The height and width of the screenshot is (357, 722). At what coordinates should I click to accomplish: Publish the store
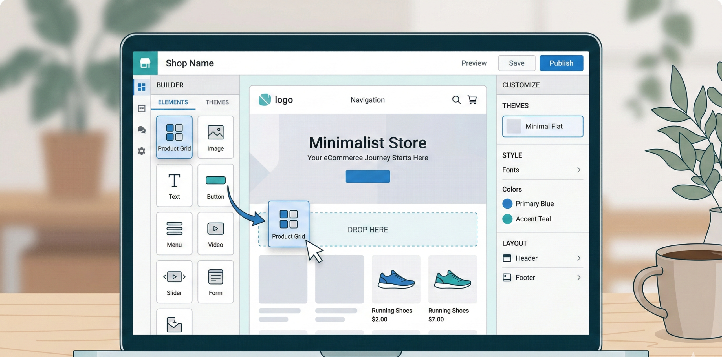561,63
